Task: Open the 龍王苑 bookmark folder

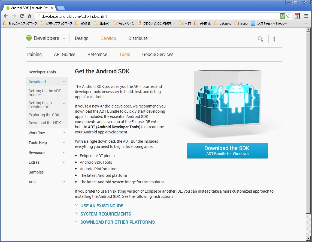Action: (x=102, y=23)
